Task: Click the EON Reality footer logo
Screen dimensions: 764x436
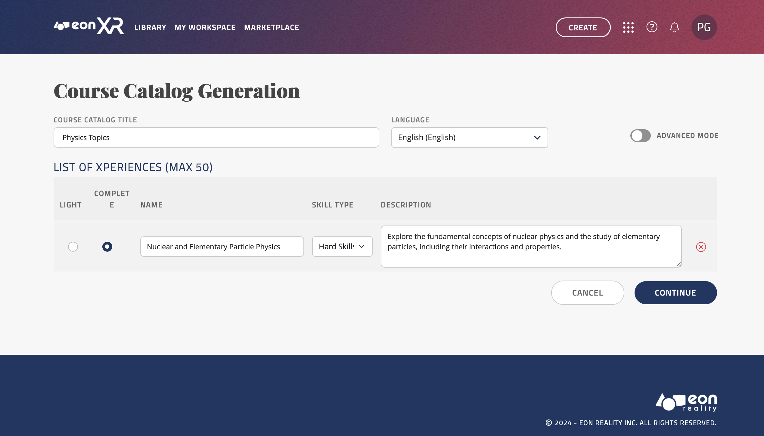Action: coord(686,402)
